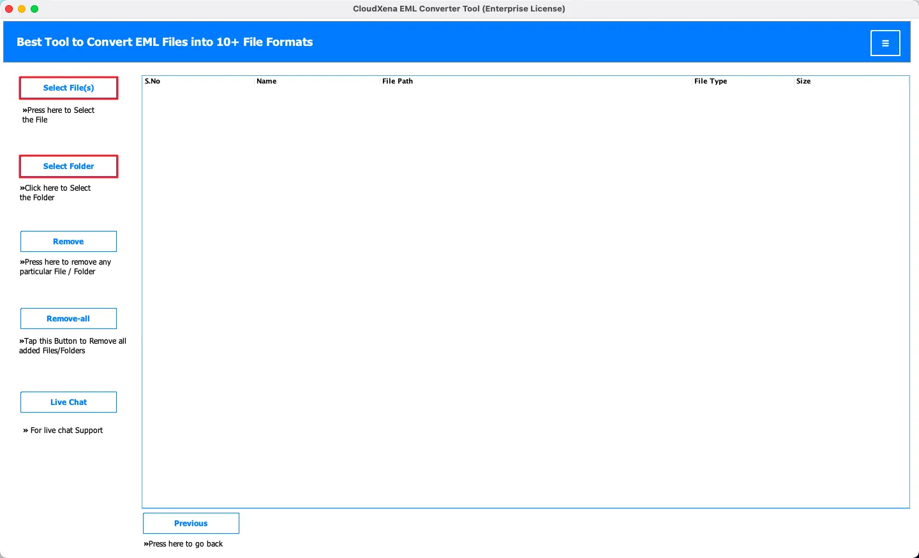The width and height of the screenshot is (919, 558).
Task: Click the 'Press here to go back' hint
Action: (184, 544)
